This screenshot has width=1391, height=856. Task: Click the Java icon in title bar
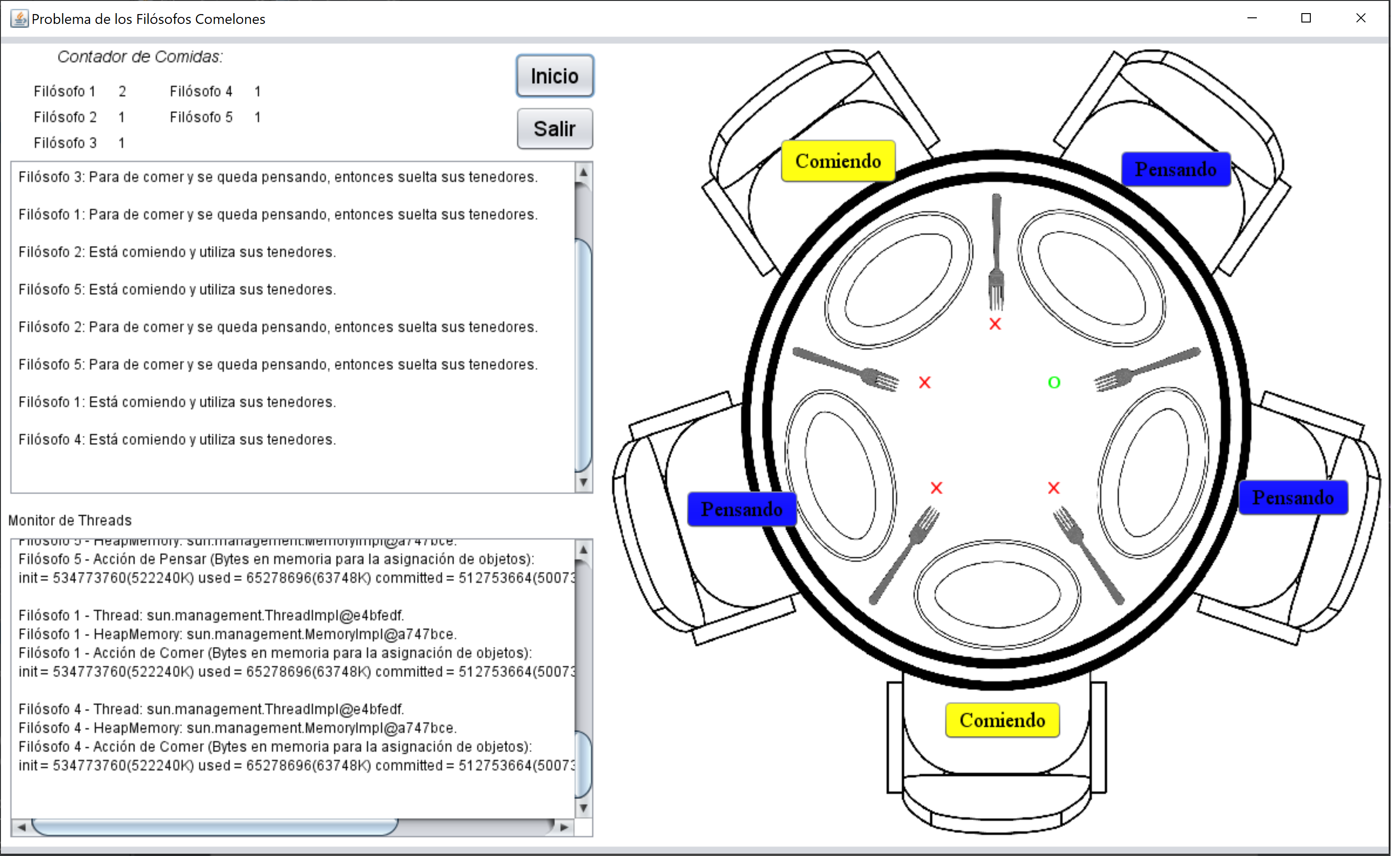pyautogui.click(x=19, y=19)
